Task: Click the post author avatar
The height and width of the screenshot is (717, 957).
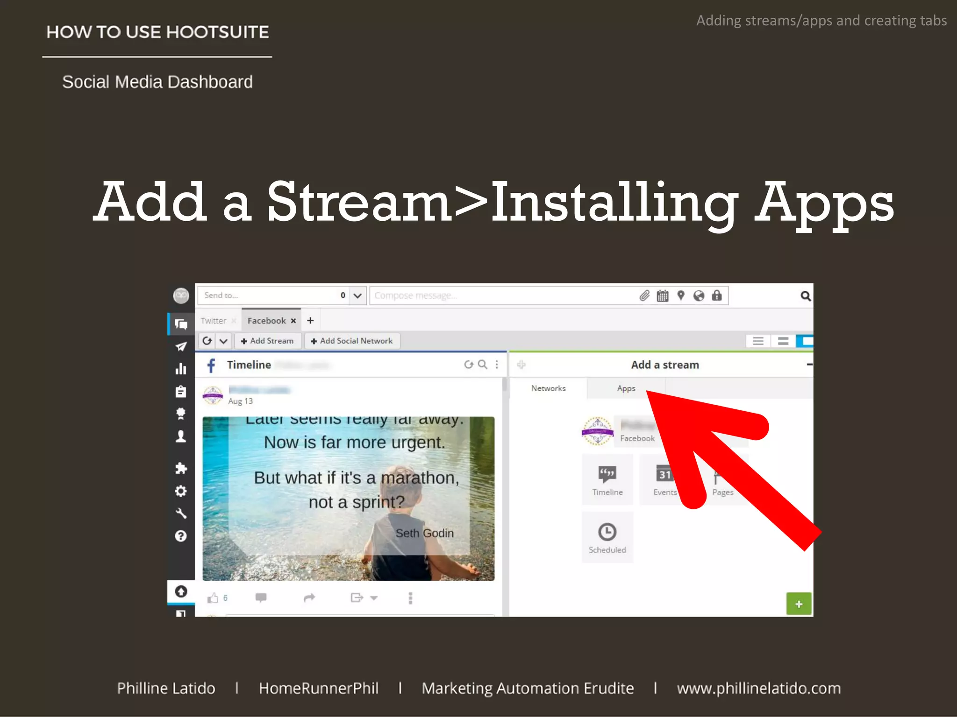Action: point(213,395)
